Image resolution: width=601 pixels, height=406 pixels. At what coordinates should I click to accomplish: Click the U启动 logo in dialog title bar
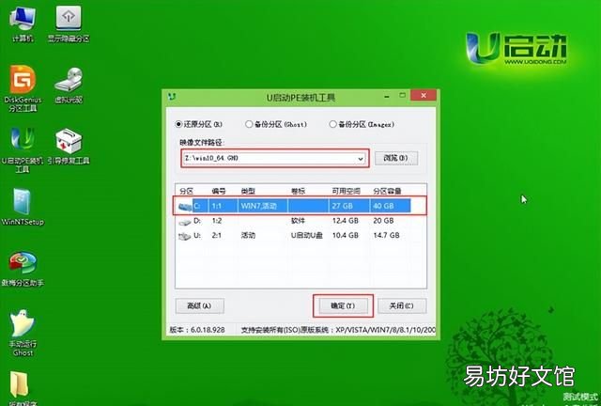[x=172, y=97]
